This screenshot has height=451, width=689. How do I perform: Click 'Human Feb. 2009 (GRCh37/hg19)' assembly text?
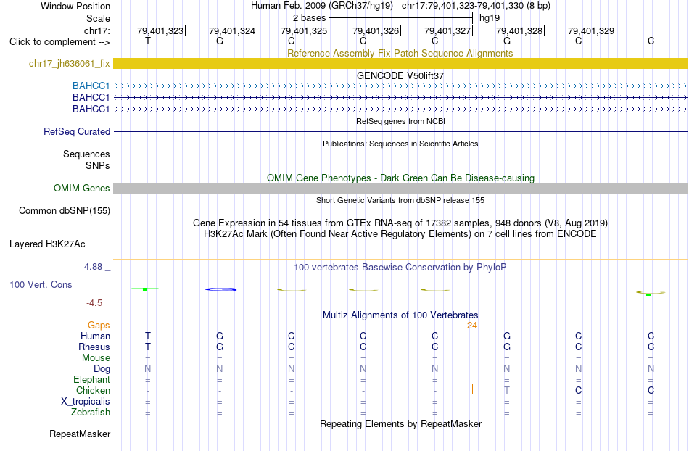tap(321, 6)
